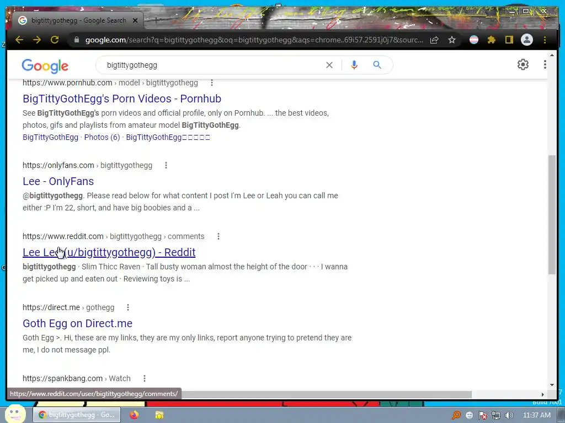The width and height of the screenshot is (565, 423).
Task: Click the https://onlyfans.com breadcrumb URL
Action: 87,165
